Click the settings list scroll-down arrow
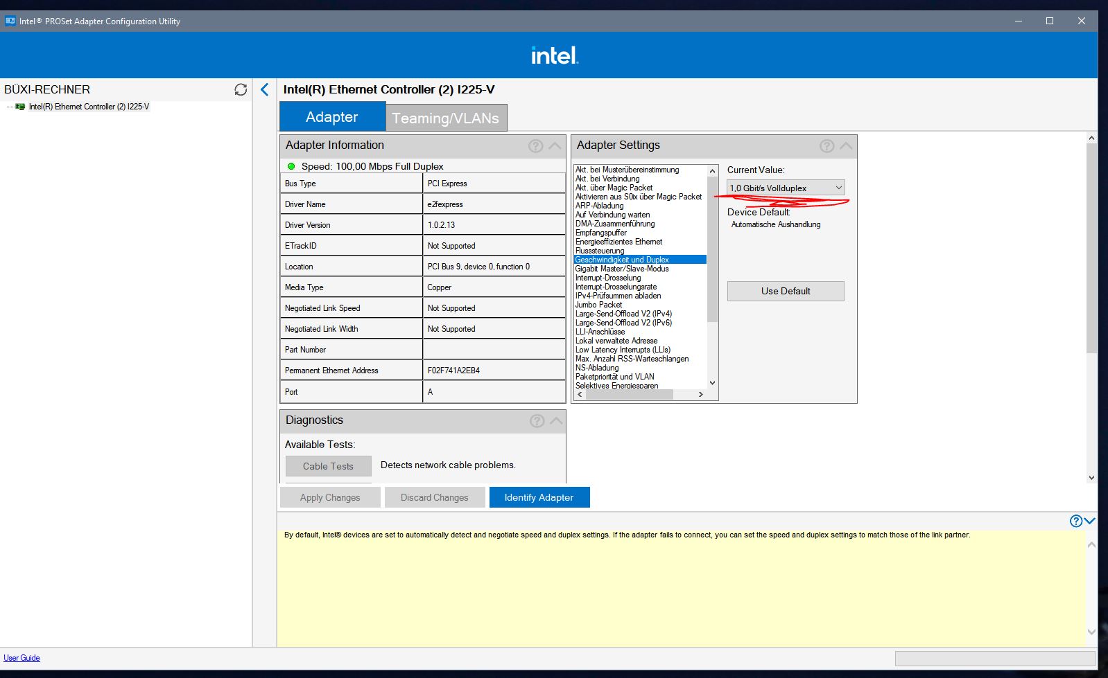Image resolution: width=1108 pixels, height=678 pixels. [712, 383]
